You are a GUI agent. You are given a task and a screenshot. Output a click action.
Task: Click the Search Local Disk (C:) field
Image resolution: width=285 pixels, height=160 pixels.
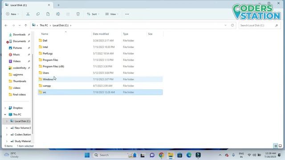click(260, 25)
